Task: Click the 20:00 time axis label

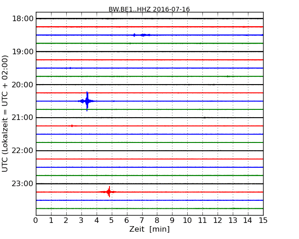Action: 23,85
